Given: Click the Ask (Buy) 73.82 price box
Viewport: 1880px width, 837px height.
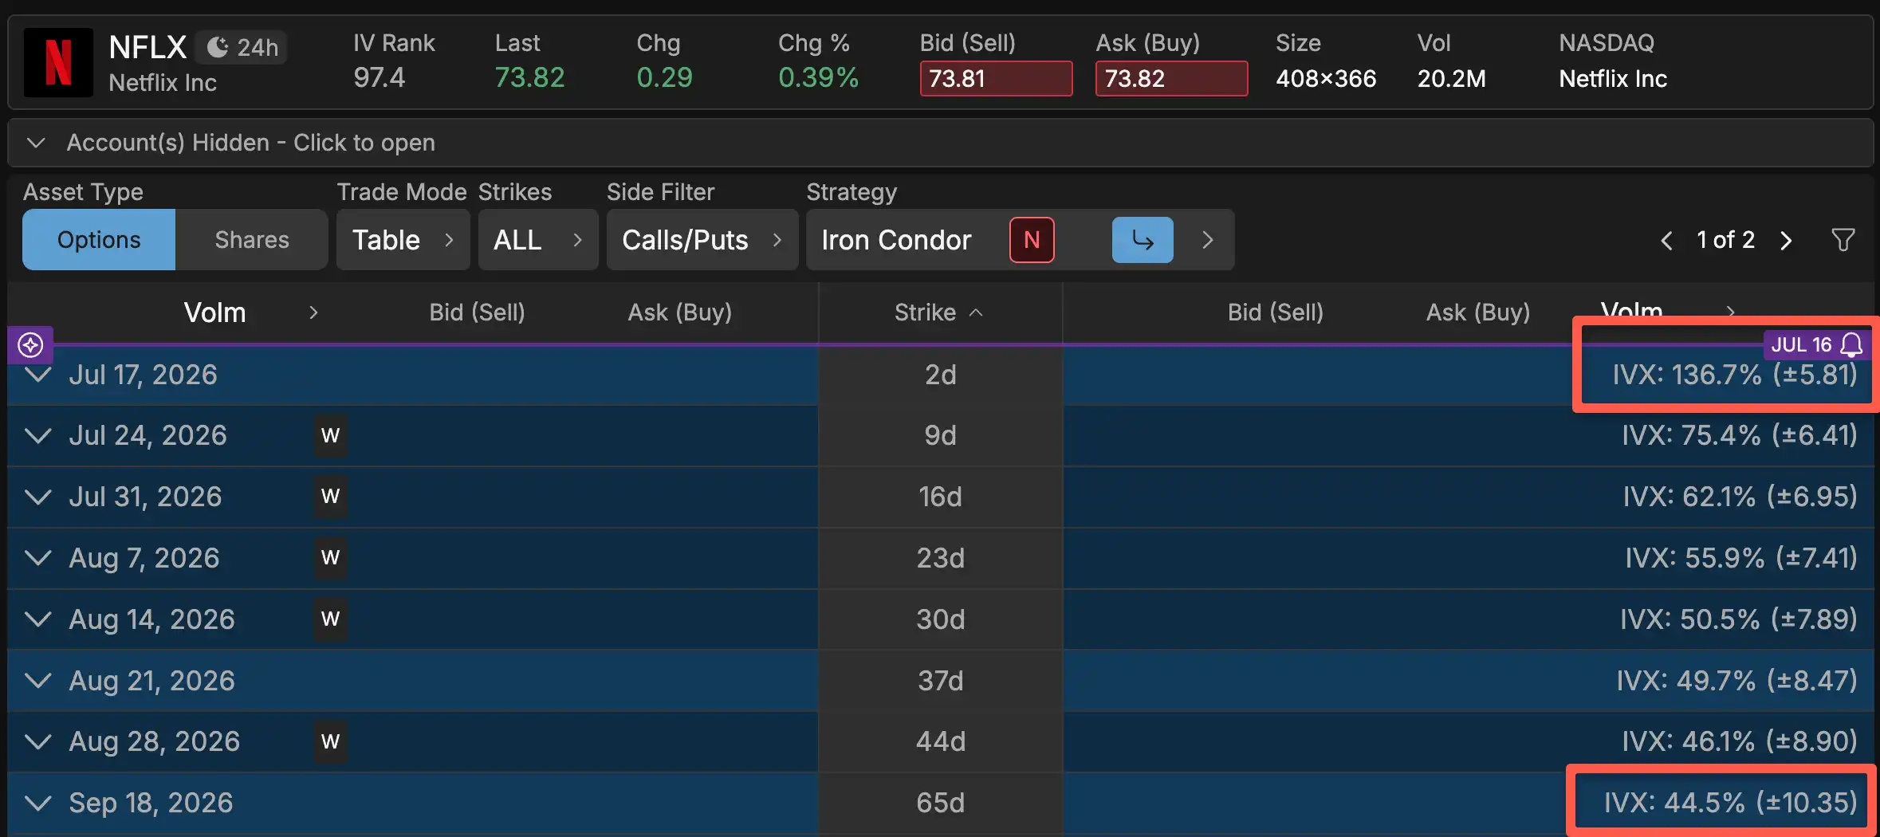Looking at the screenshot, I should coord(1171,78).
